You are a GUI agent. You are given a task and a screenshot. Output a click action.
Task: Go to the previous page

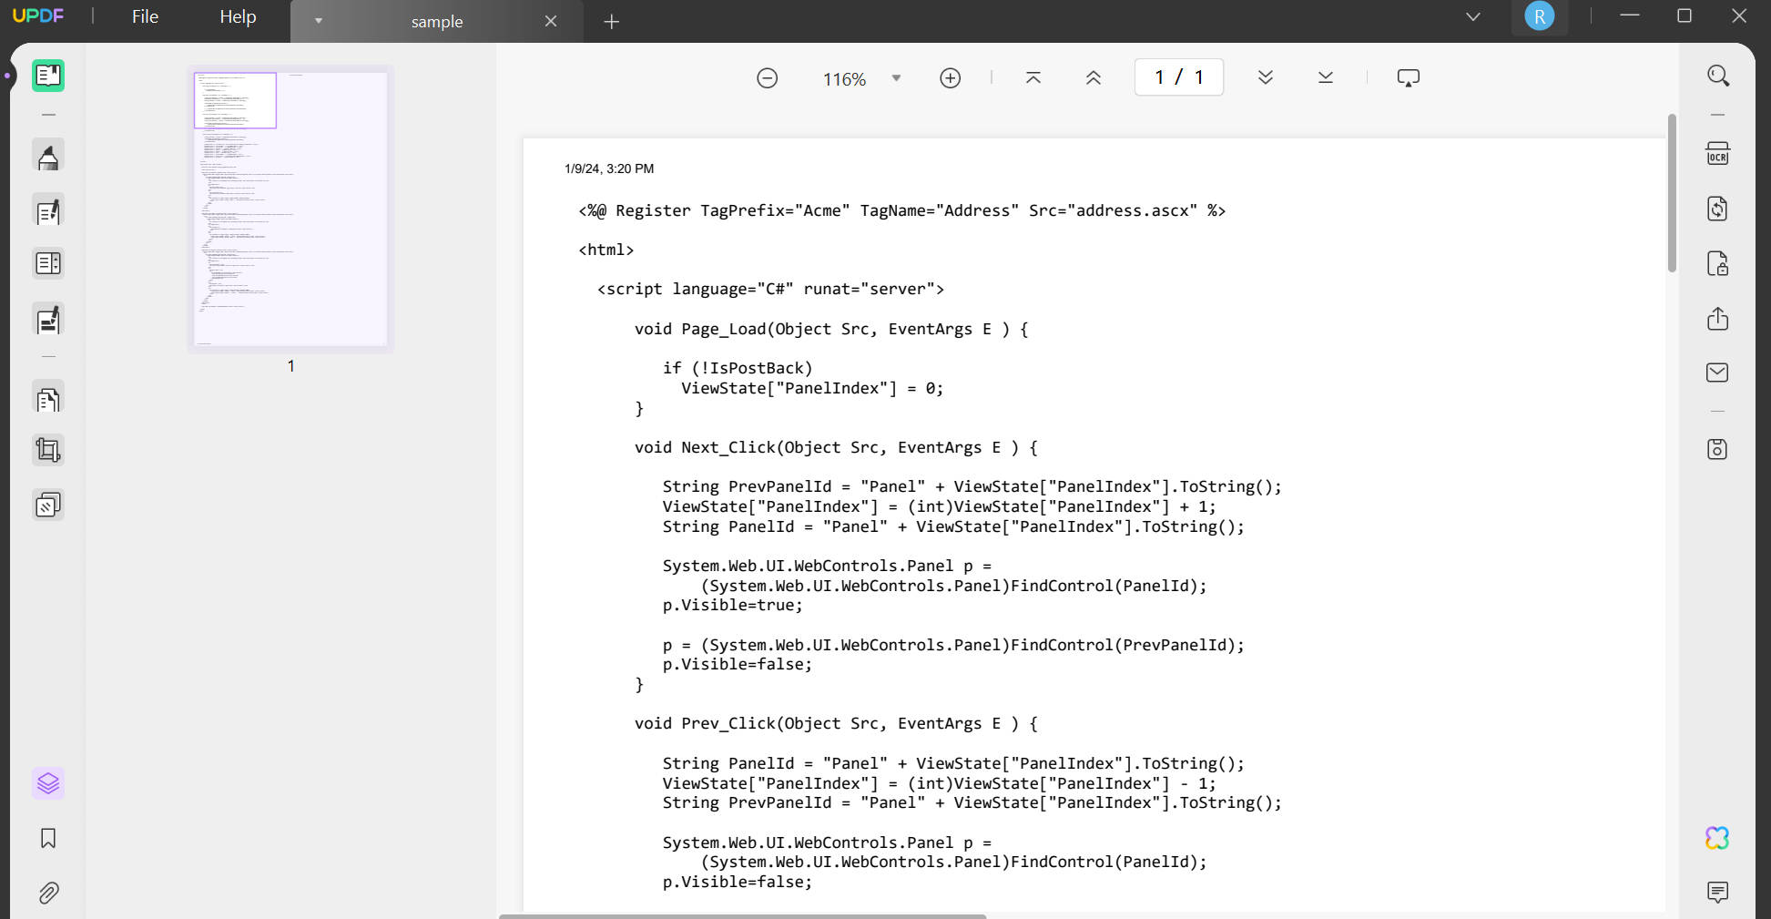[x=1094, y=78]
